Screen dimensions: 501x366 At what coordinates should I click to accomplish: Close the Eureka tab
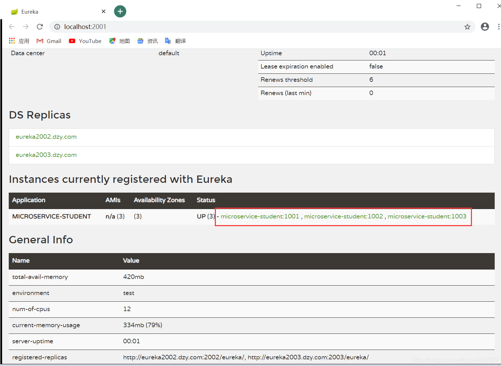pos(104,12)
